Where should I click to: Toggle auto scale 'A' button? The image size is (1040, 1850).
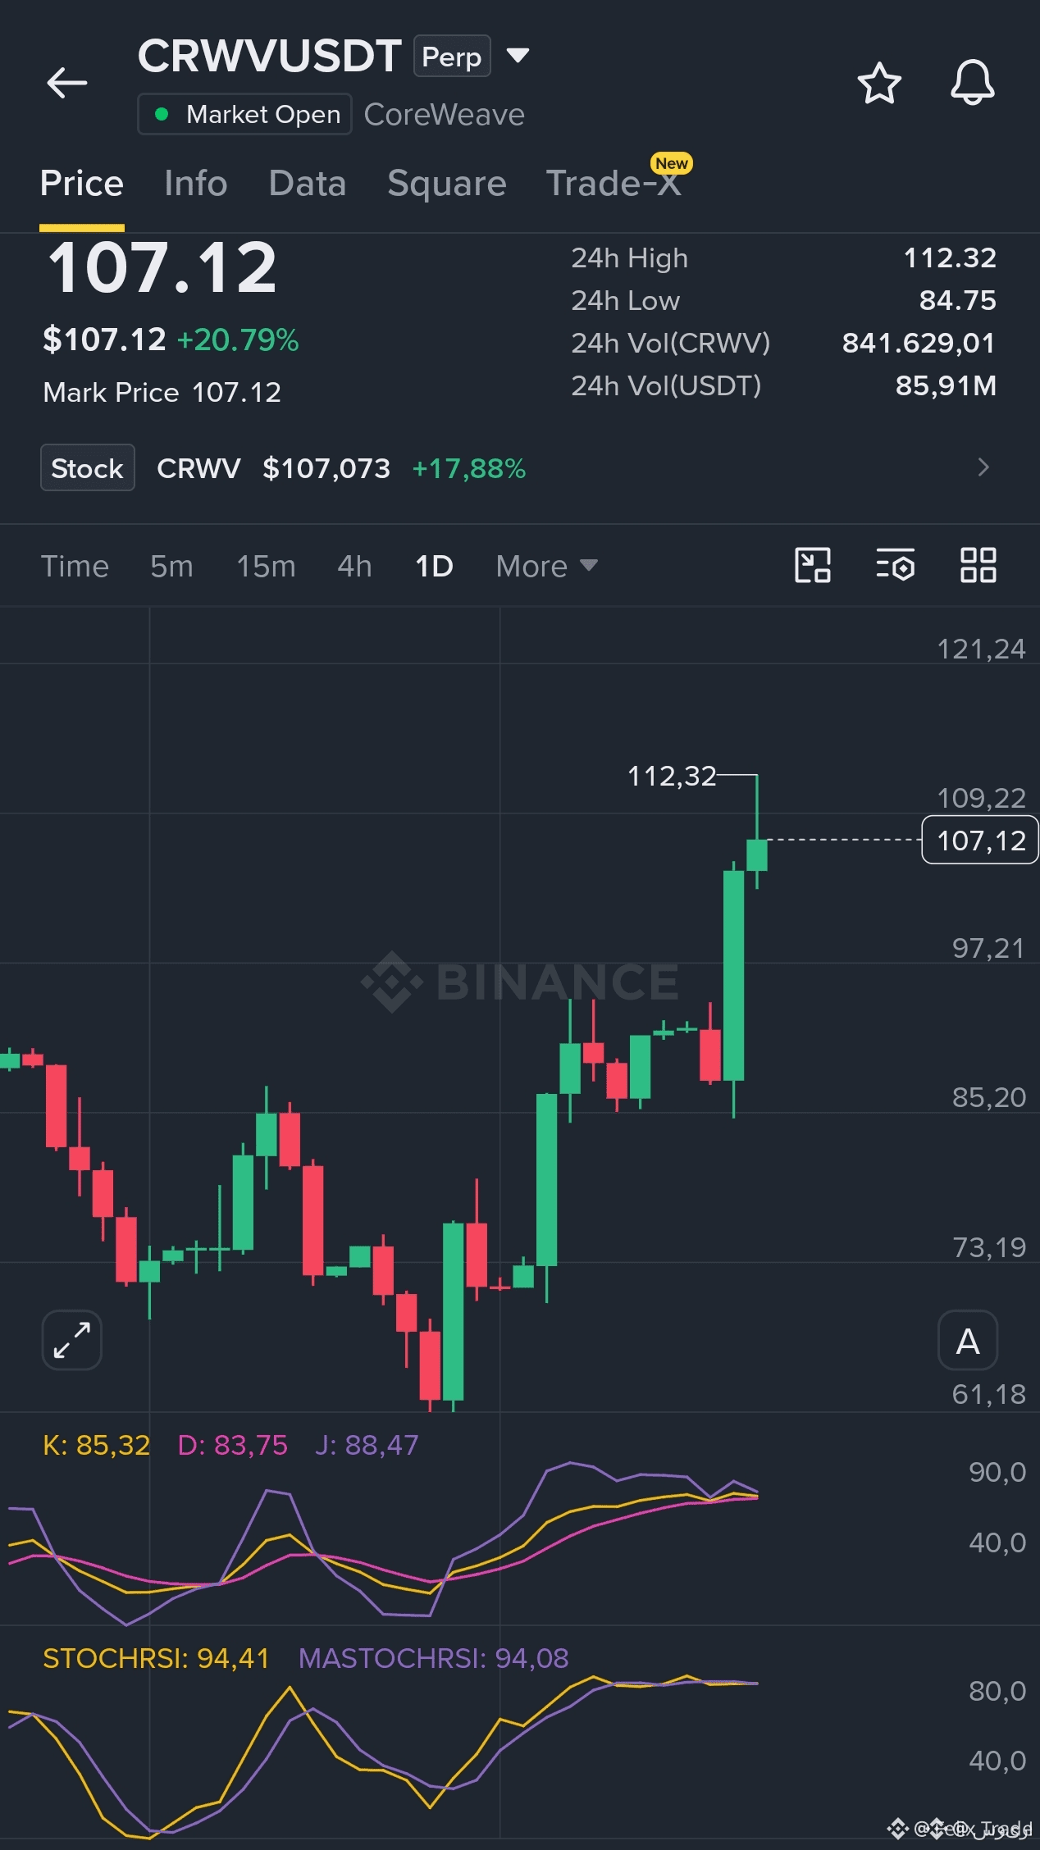[968, 1340]
